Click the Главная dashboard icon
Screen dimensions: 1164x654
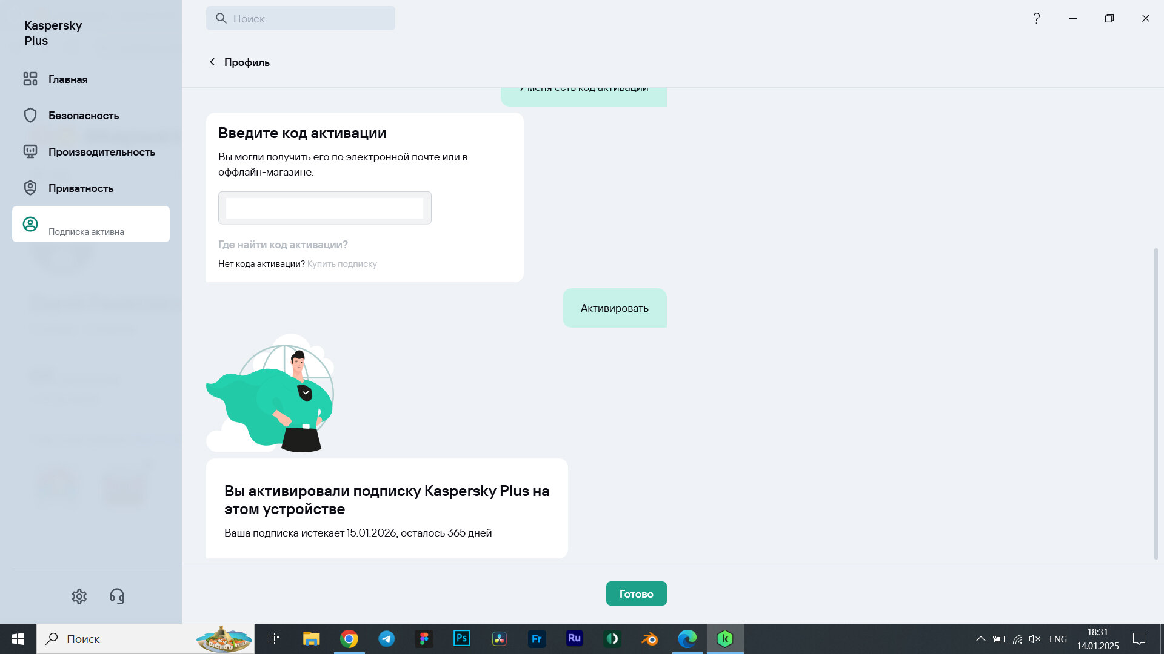pyautogui.click(x=30, y=79)
